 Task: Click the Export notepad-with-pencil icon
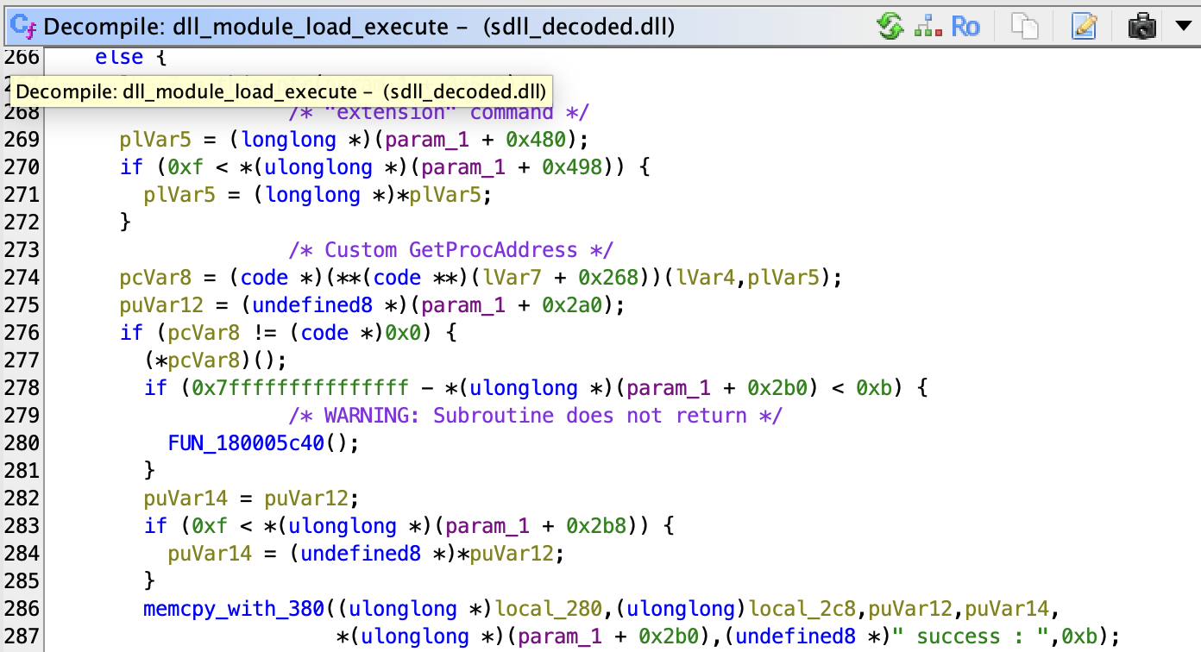point(1084,27)
